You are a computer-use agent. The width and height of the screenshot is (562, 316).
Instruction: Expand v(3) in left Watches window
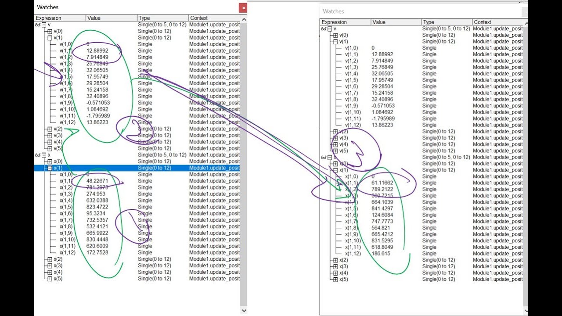[50, 136]
